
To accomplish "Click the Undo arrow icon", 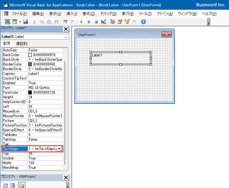I will [x=65, y=22].
